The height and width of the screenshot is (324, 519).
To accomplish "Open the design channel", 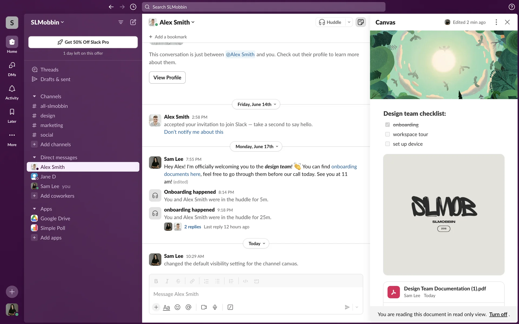I will point(48,116).
